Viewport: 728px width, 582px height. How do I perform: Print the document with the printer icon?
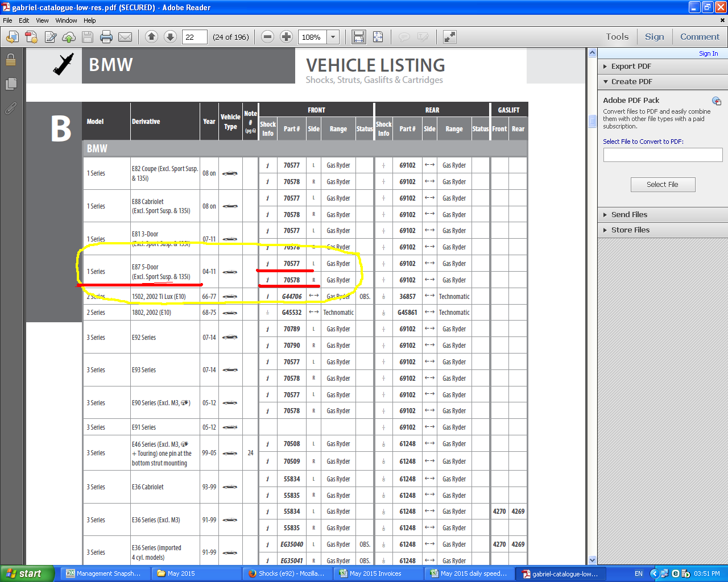[106, 37]
